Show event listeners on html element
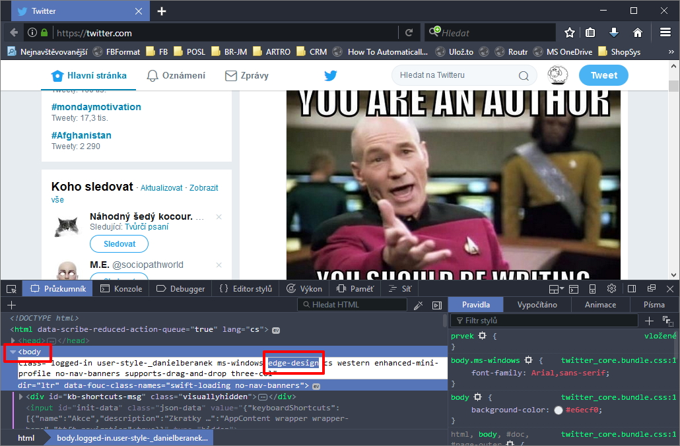The image size is (680, 446). pyautogui.click(x=276, y=331)
